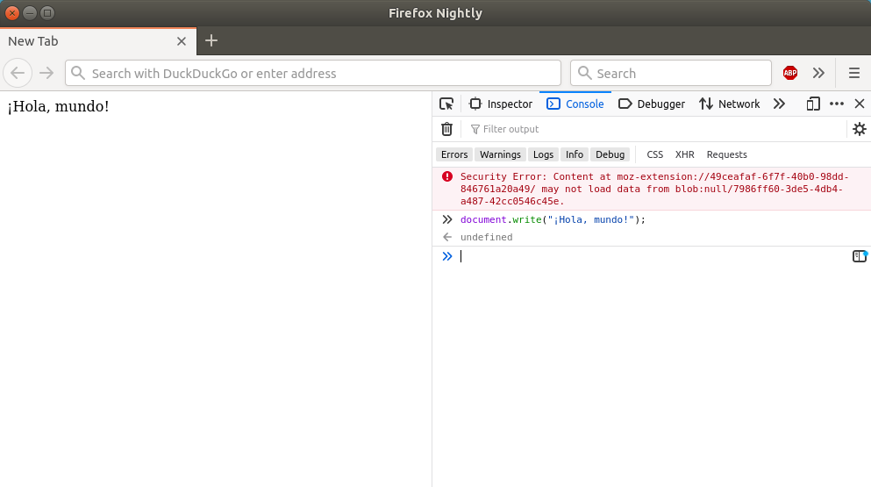Switch to the Inspector tab
This screenshot has width=871, height=487.
[x=501, y=104]
